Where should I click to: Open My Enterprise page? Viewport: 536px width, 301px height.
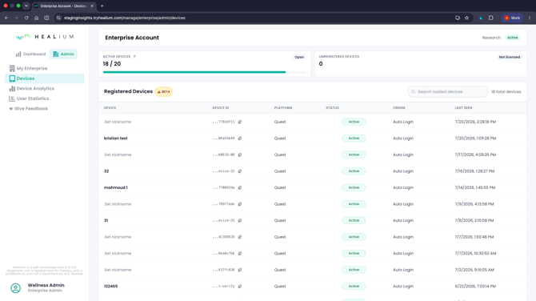[x=45, y=68]
